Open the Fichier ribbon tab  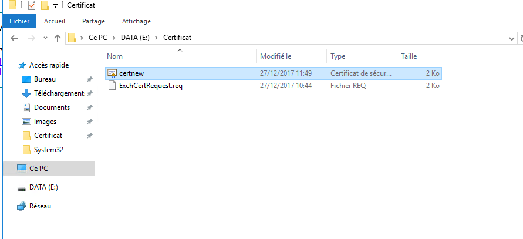pos(19,21)
